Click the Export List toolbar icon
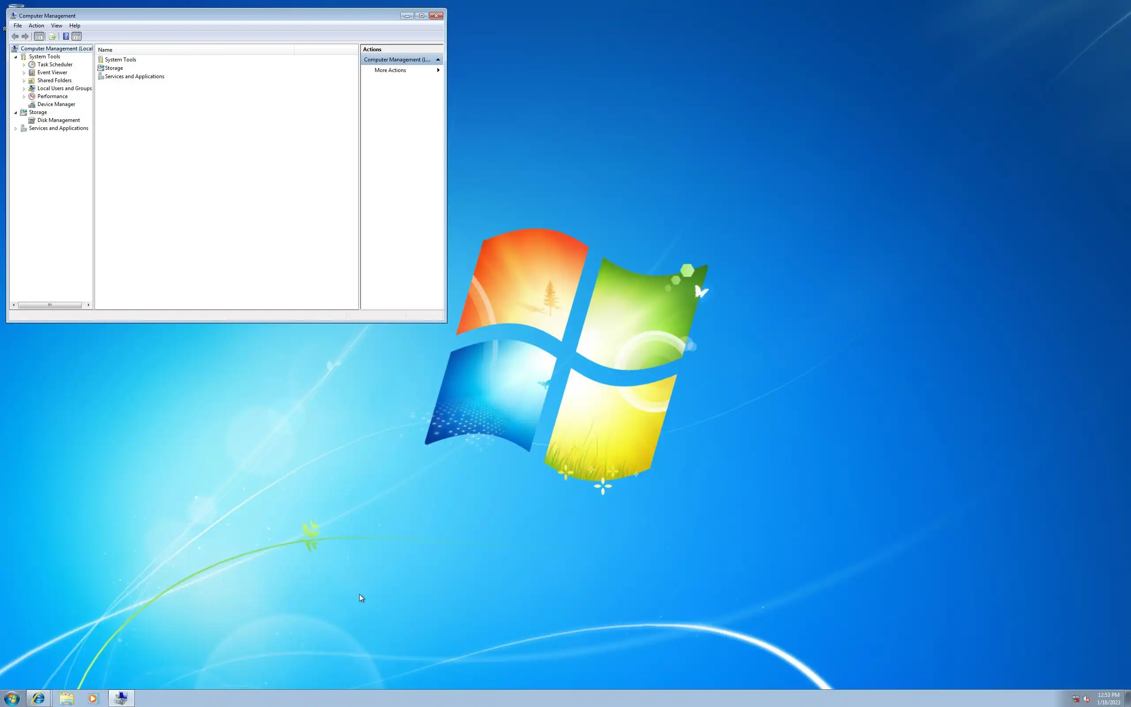This screenshot has height=707, width=1131. coord(52,37)
